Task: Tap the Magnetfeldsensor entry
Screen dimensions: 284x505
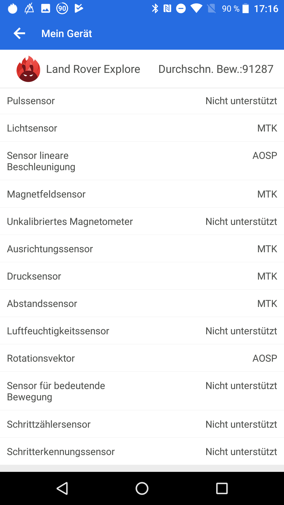Action: pos(142,194)
